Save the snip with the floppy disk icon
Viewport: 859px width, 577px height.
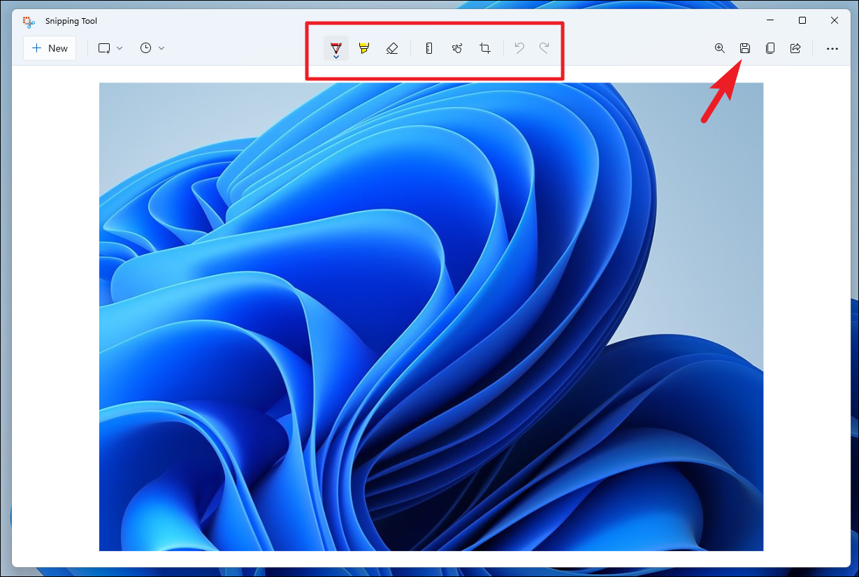pyautogui.click(x=745, y=48)
